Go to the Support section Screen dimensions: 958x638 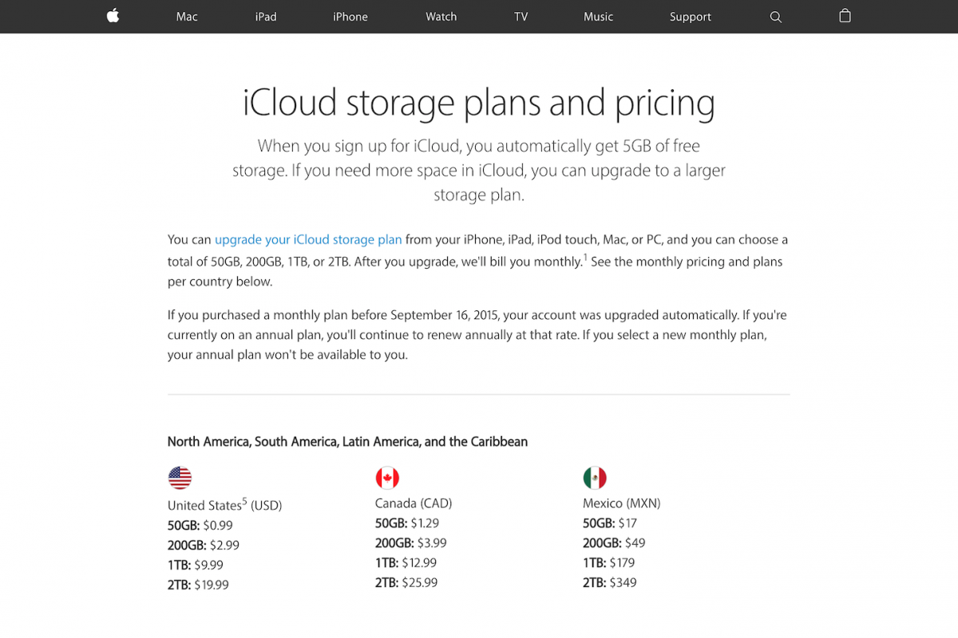[x=690, y=16]
